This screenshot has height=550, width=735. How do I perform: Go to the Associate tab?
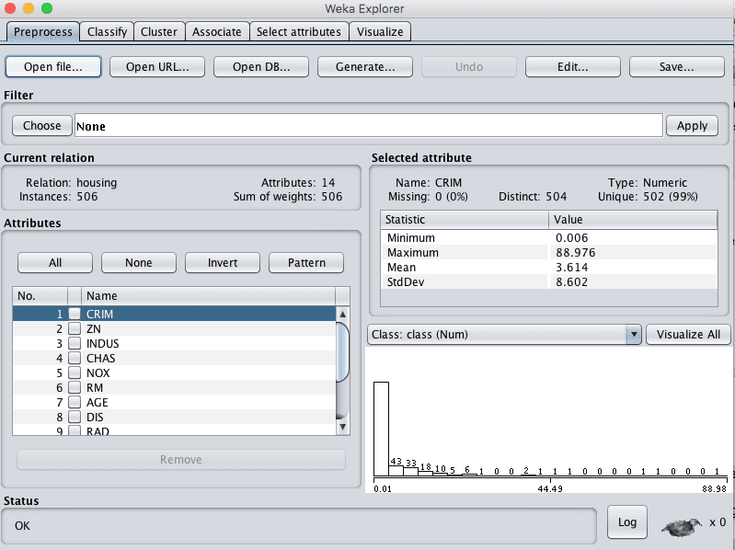click(217, 32)
